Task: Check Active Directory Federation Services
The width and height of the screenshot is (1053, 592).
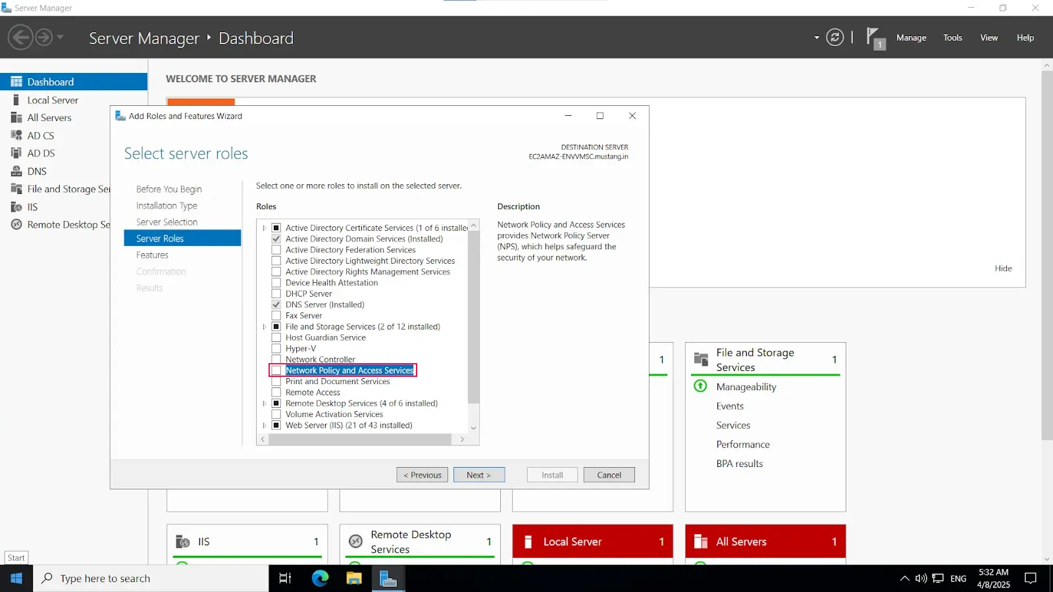Action: [276, 250]
